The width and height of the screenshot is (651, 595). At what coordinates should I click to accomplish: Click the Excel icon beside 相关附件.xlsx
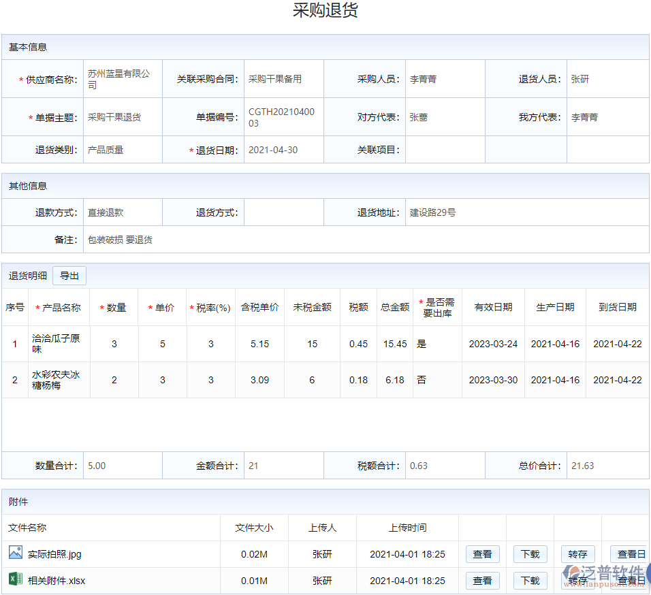click(x=15, y=581)
